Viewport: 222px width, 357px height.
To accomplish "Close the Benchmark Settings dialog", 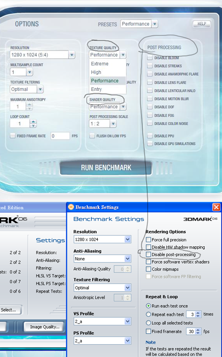I will [x=216, y=207].
